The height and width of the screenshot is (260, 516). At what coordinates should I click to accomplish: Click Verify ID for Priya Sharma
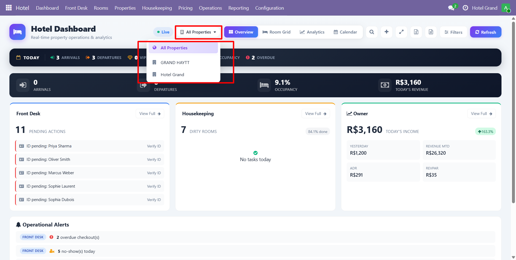tap(154, 146)
